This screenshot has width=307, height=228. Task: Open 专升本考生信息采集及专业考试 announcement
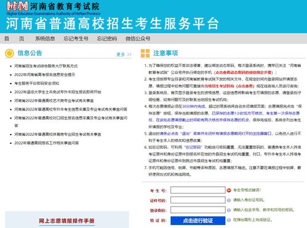pos(71,109)
